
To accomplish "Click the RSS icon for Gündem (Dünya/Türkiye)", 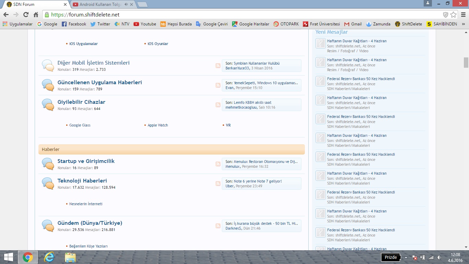I will 218,226.
